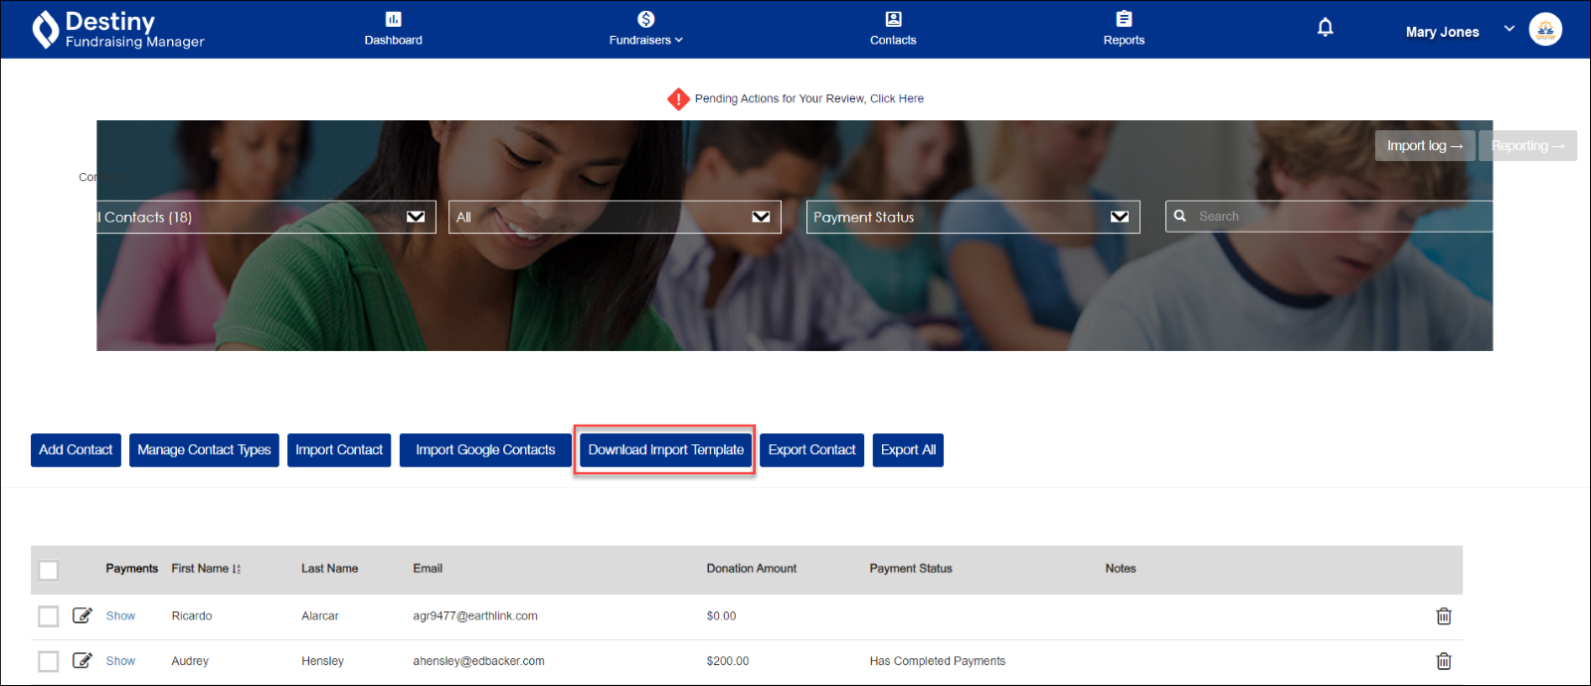This screenshot has height=686, width=1591.
Task: Click the edit icon for Ricardo Alarcar
Action: (x=83, y=616)
